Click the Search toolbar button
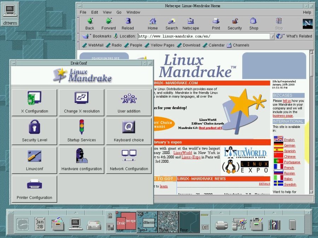 click(x=172, y=24)
